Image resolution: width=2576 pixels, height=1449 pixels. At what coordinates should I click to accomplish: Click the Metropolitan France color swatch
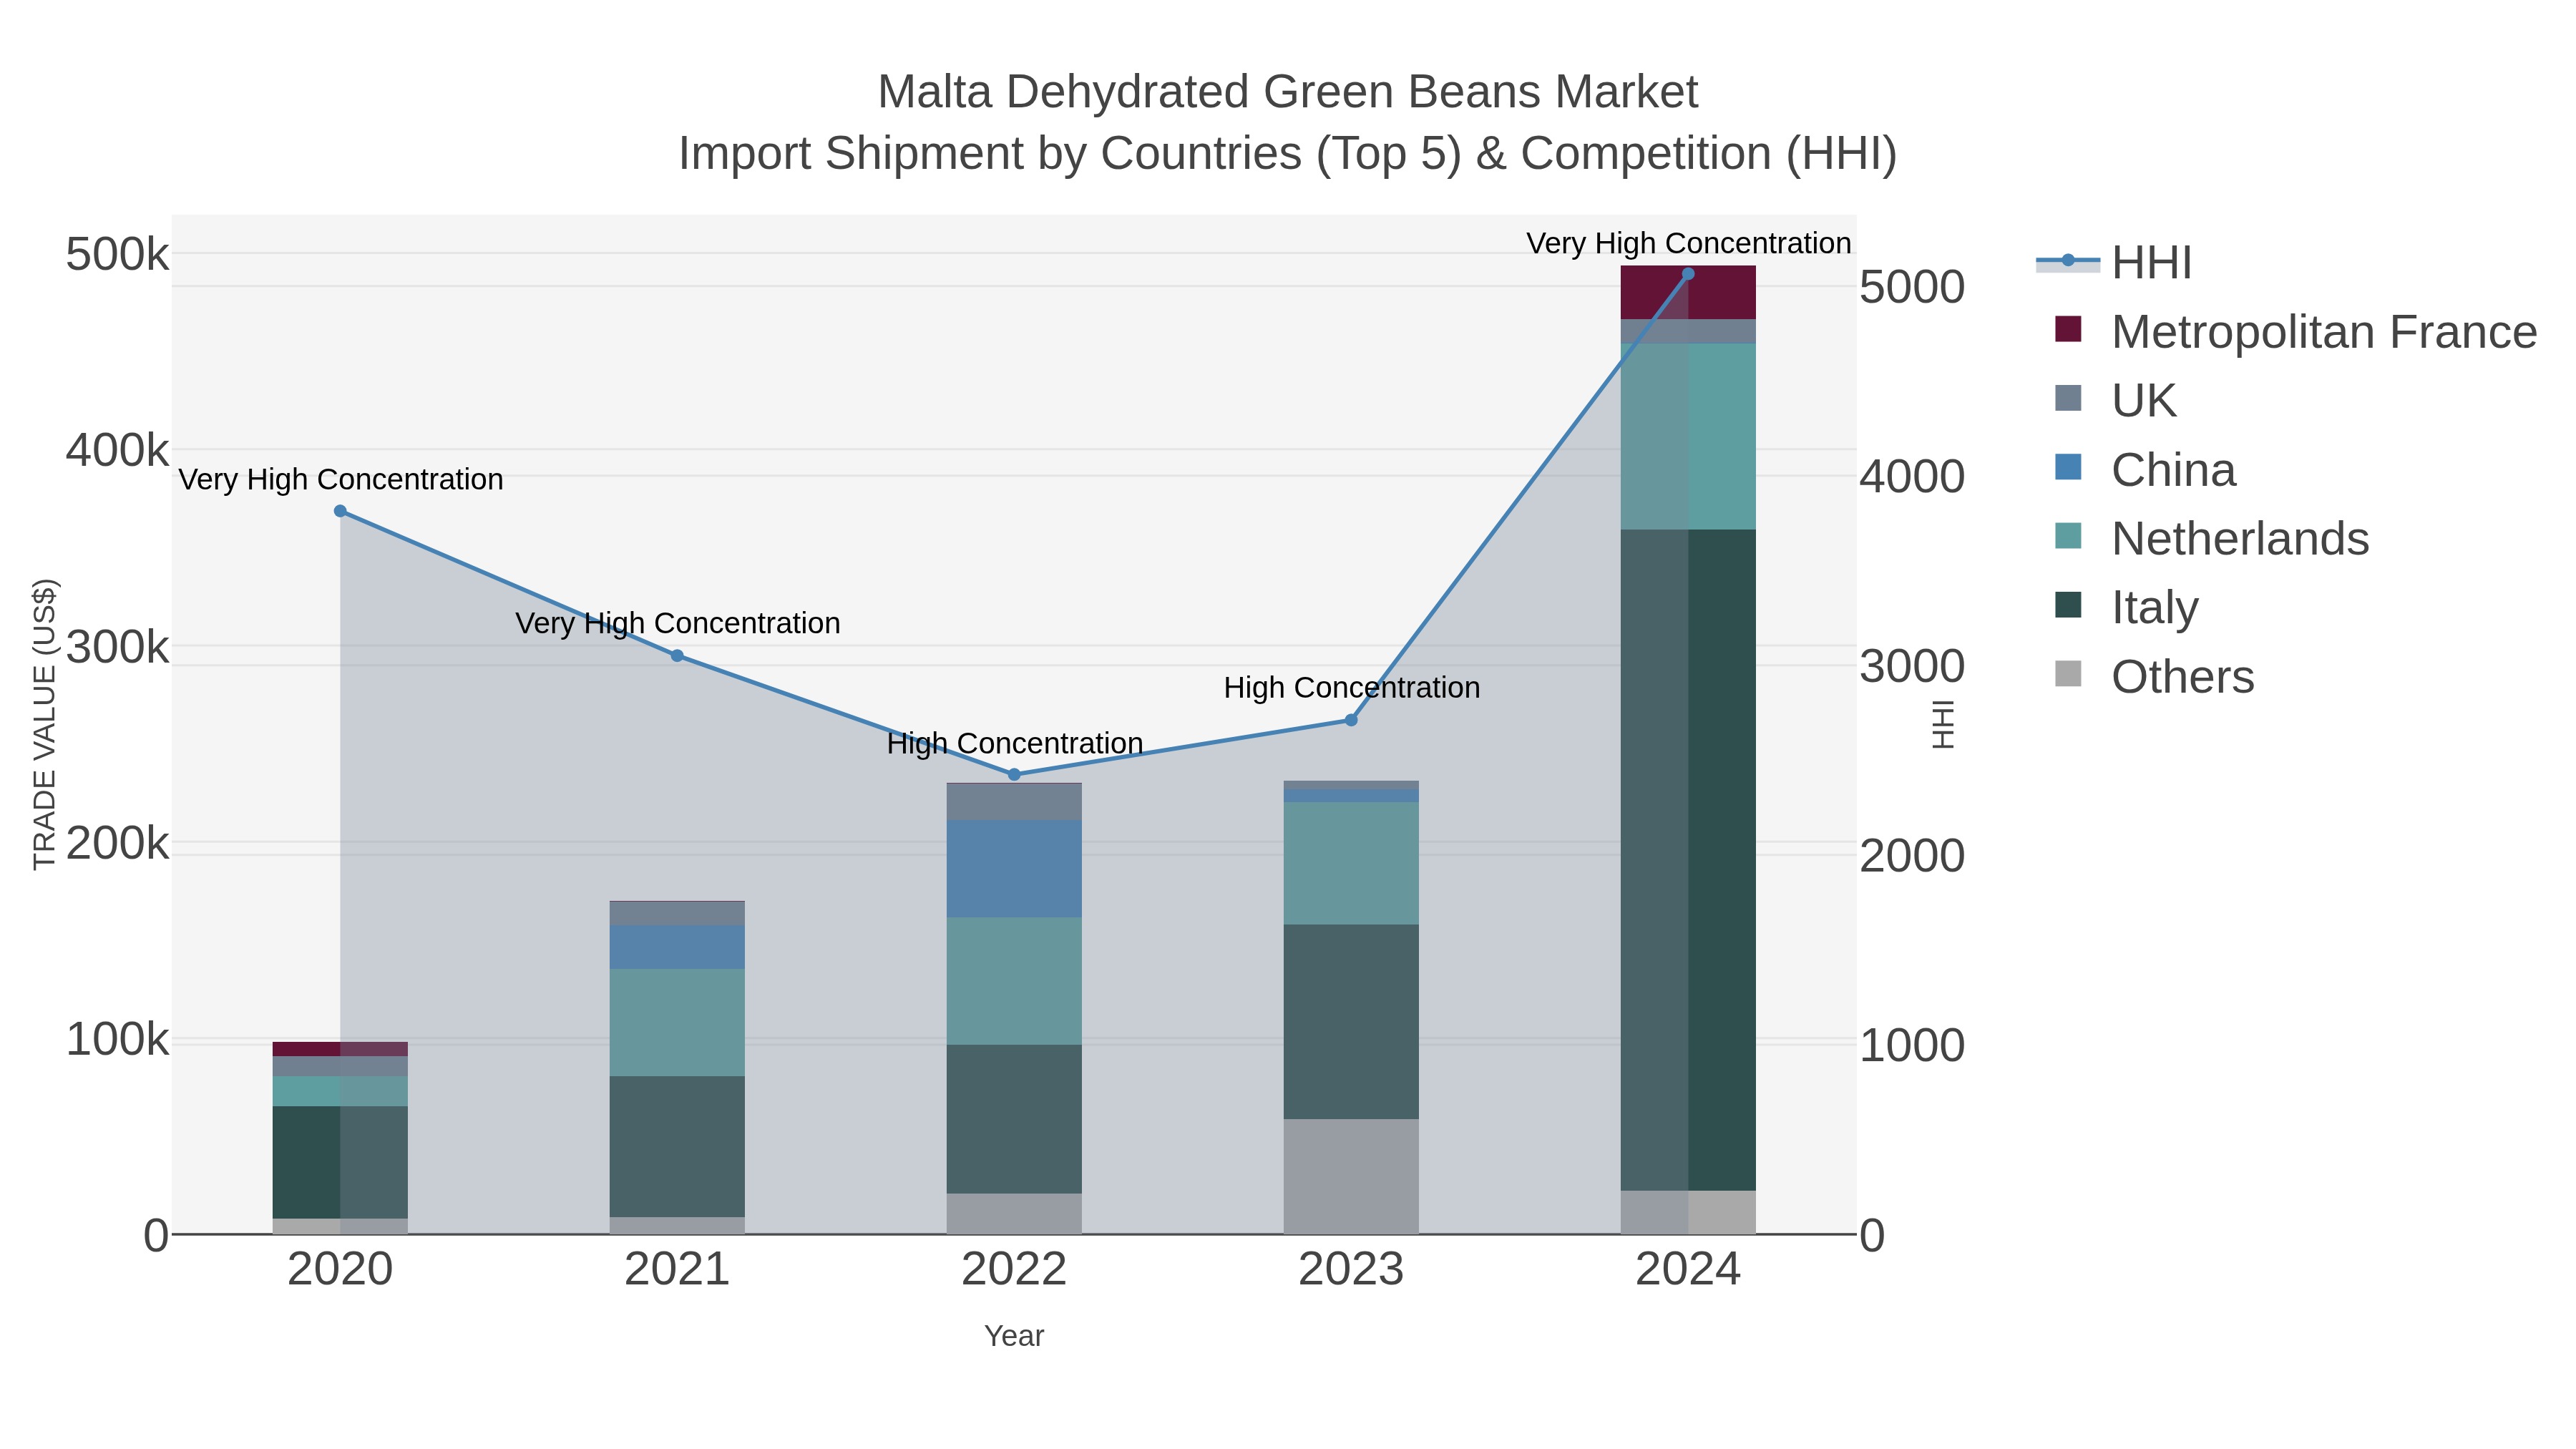pos(2068,329)
